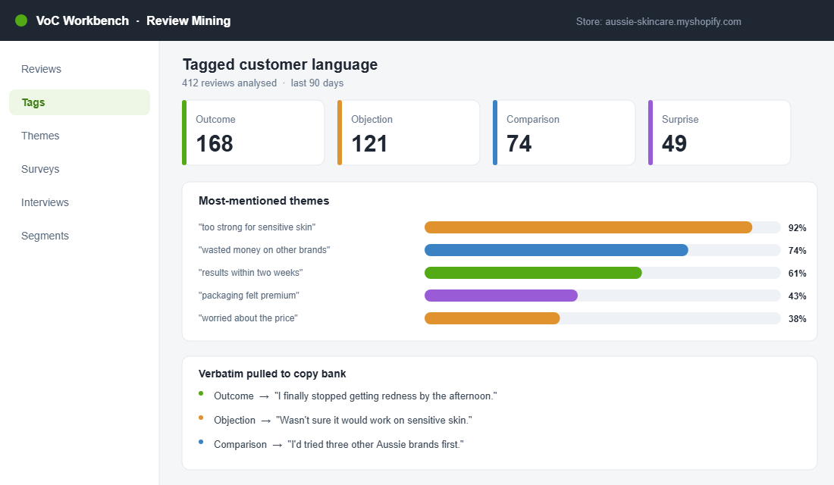
Task: Click the Comparison verbatim about Aussie brands
Action: click(339, 445)
